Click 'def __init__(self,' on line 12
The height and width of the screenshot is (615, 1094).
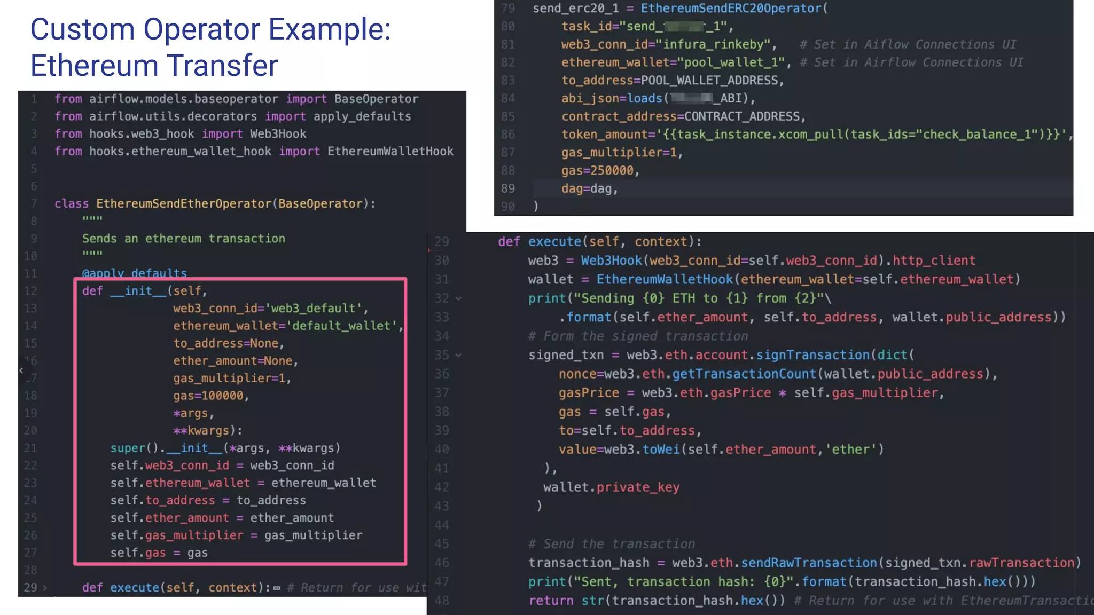pos(145,291)
